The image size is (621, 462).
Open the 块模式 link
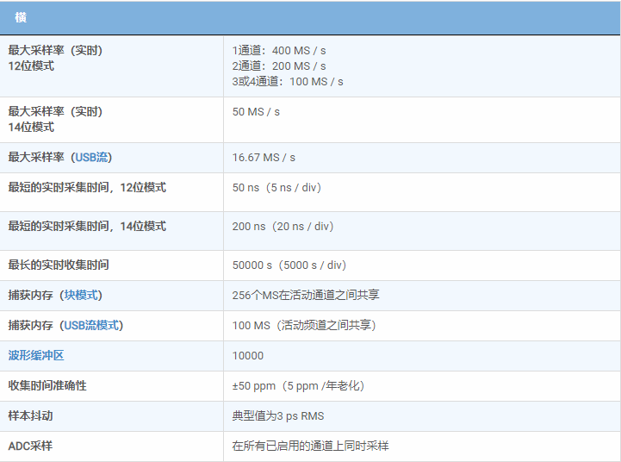point(82,295)
